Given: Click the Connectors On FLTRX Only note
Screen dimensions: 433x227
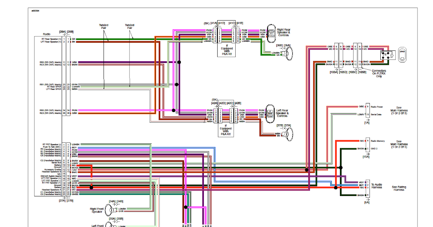Looking at the screenshot, I should point(379,74).
